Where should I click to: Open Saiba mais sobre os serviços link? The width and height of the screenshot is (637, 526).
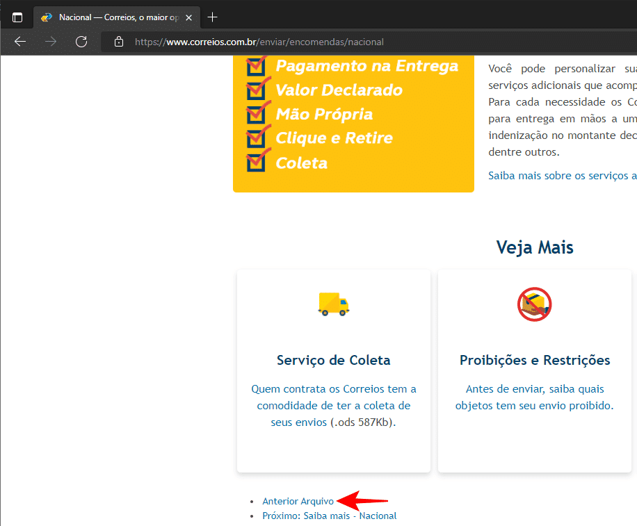click(563, 175)
